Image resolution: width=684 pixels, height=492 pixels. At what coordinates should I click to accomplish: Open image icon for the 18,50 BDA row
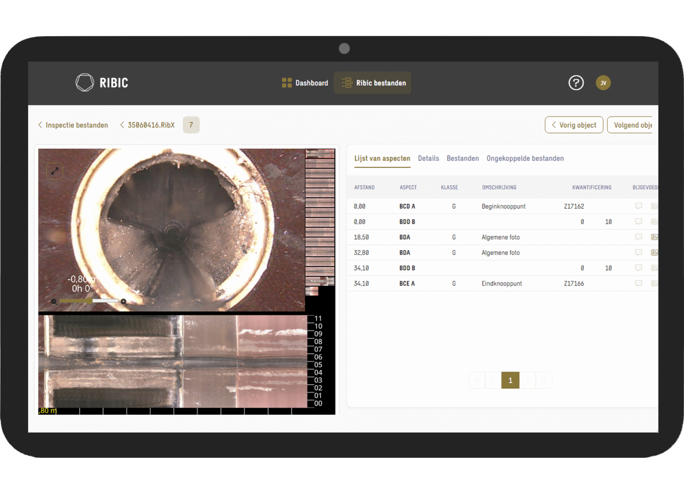[654, 237]
